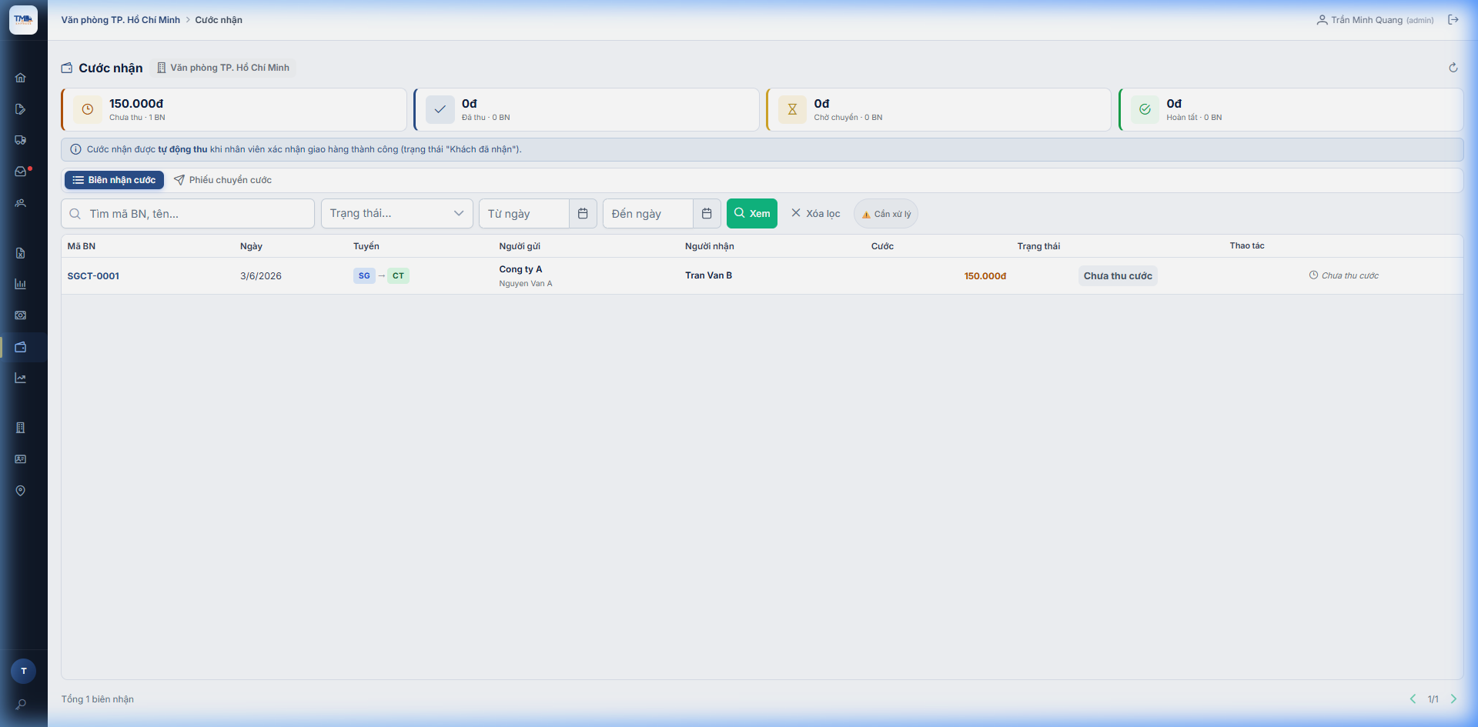The height and width of the screenshot is (727, 1478).
Task: Open the office building icon in sidebar
Action: [21, 428]
